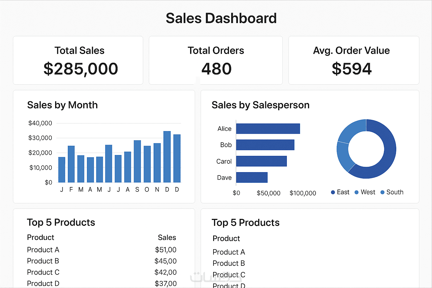Click the South legend dot
Viewport: 432px width, 288px height.
pos(382,192)
